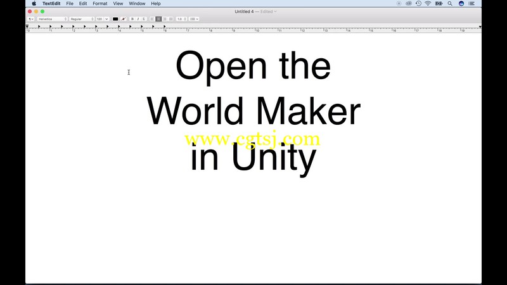Click the tab stop at ruler mark 1
Image resolution: width=507 pixels, height=285 pixels.
coord(51,27)
